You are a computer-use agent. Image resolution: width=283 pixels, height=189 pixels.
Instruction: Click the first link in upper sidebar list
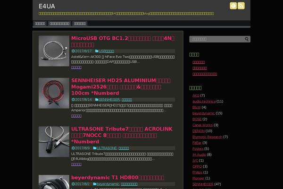pyautogui.click(x=199, y=62)
